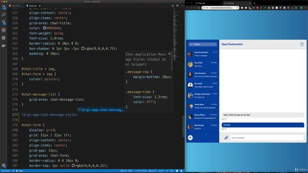308x173 pixels.
Task: Click the Search box in chat sidebar
Action: [203, 44]
